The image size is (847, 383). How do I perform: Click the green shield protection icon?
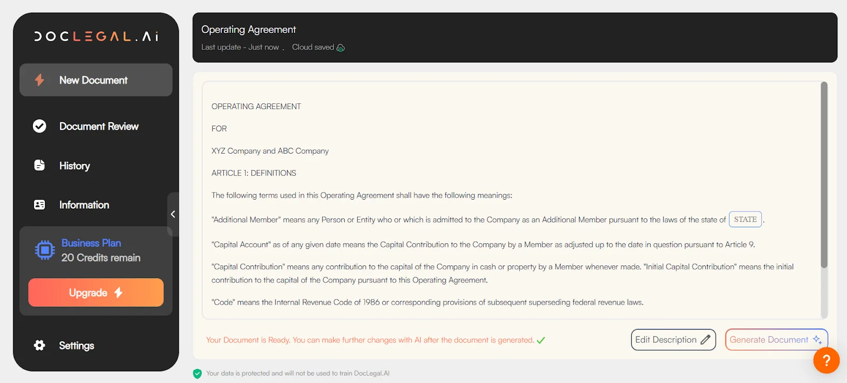pos(197,373)
